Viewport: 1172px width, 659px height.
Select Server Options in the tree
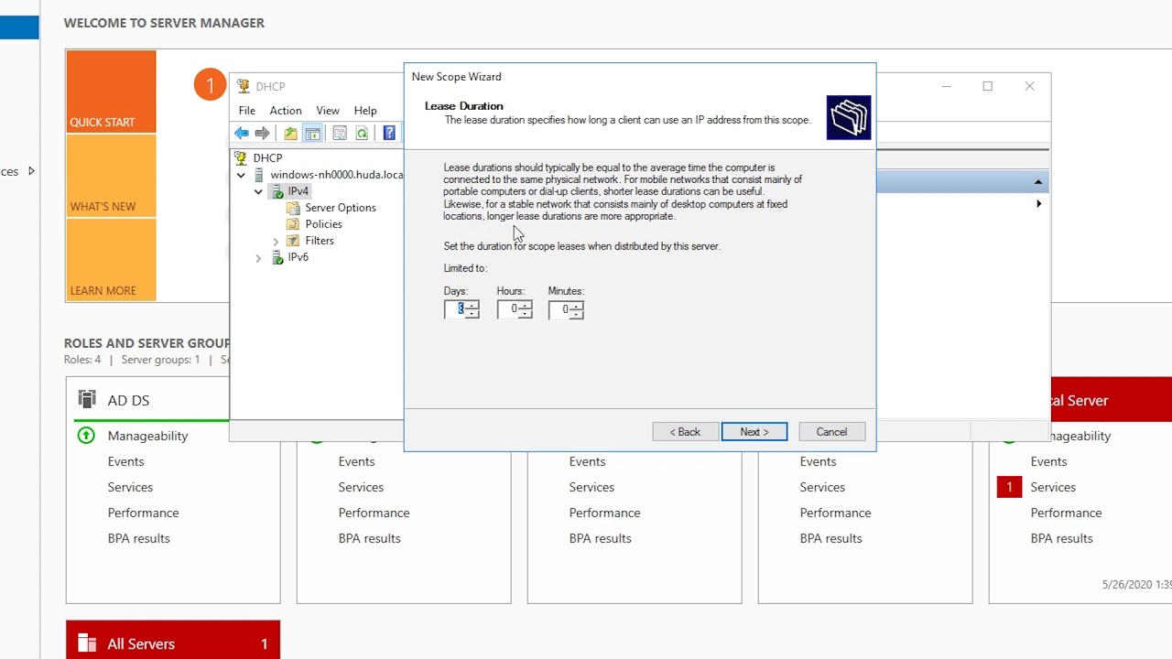[341, 208]
